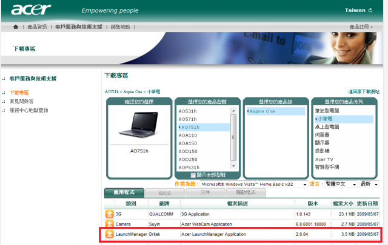Screen dimensions: 388x245
Task: Click the 廠牌 column header
Action: click(164, 203)
